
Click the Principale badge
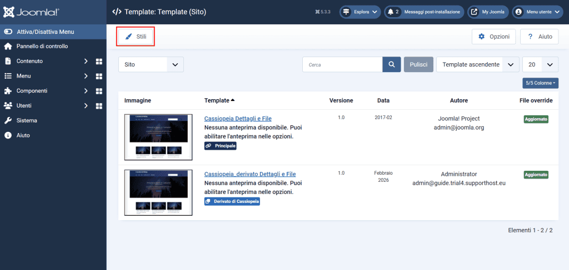coord(220,146)
